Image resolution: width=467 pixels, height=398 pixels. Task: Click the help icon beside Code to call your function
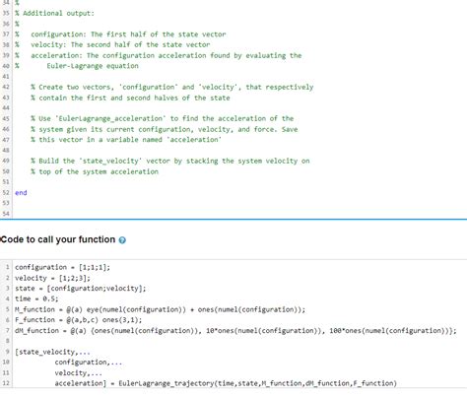point(122,240)
